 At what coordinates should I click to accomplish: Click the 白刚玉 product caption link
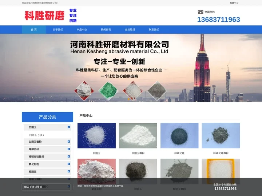pos(96,153)
